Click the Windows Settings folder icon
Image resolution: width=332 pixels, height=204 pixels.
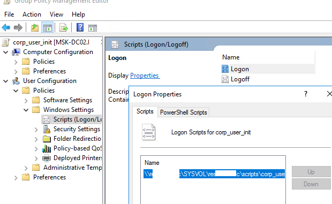click(x=36, y=110)
